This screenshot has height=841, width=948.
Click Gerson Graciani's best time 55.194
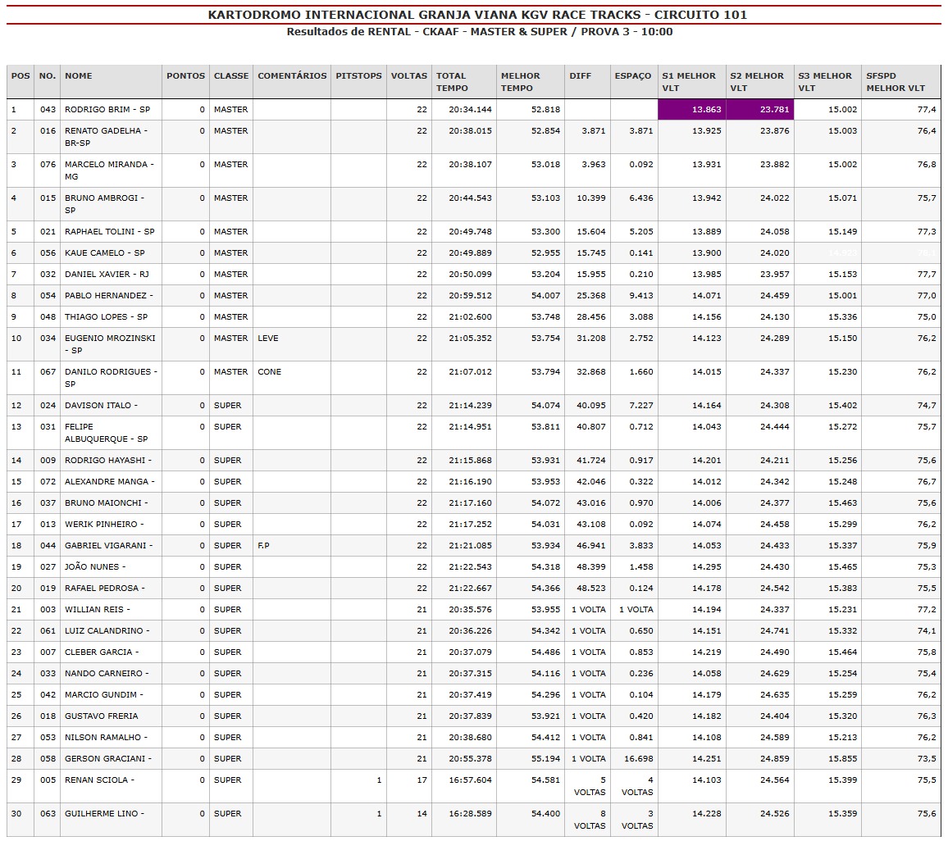545,759
